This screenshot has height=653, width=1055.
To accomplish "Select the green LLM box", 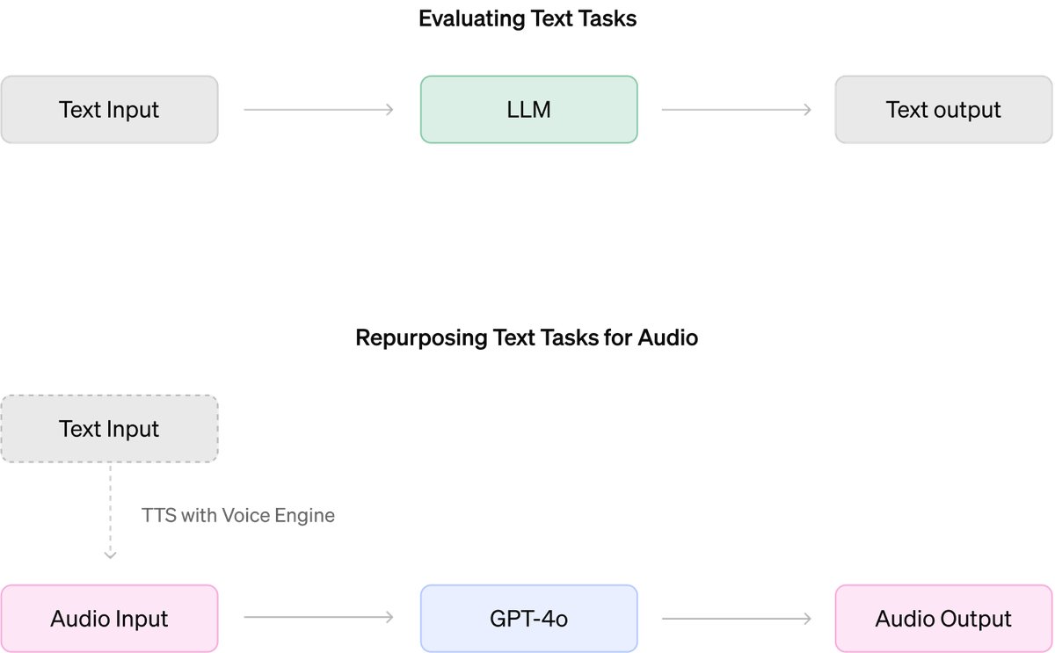I will click(x=528, y=110).
